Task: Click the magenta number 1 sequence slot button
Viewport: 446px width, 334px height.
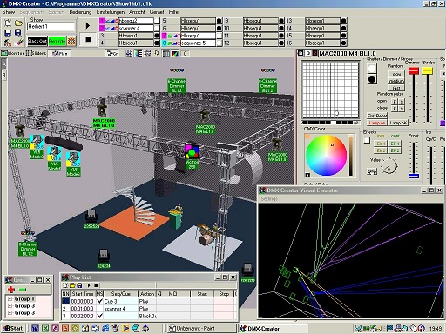Action: [x=102, y=21]
